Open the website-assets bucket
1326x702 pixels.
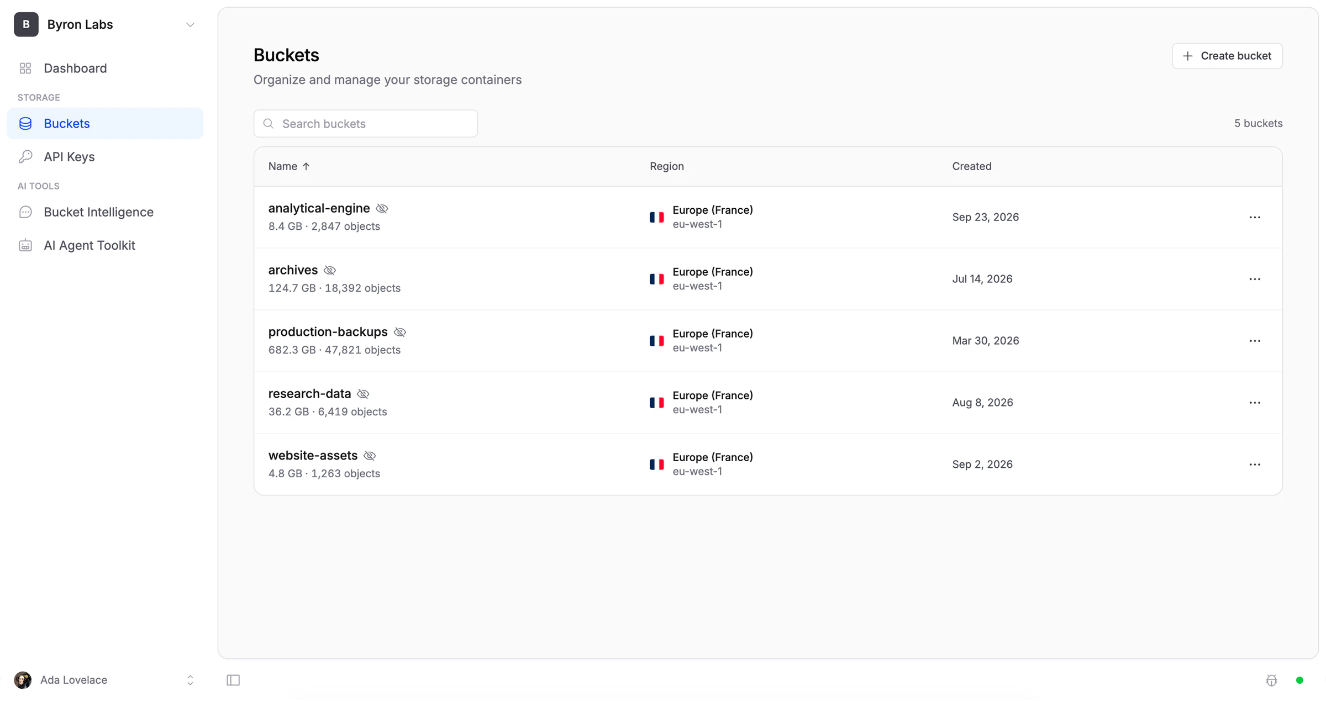[x=313, y=456]
